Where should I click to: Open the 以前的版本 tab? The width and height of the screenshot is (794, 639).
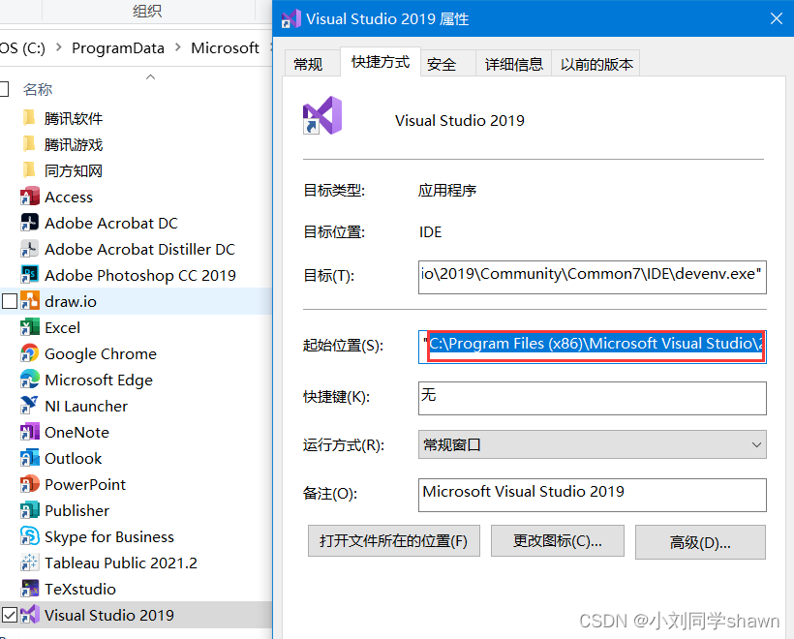(x=596, y=64)
